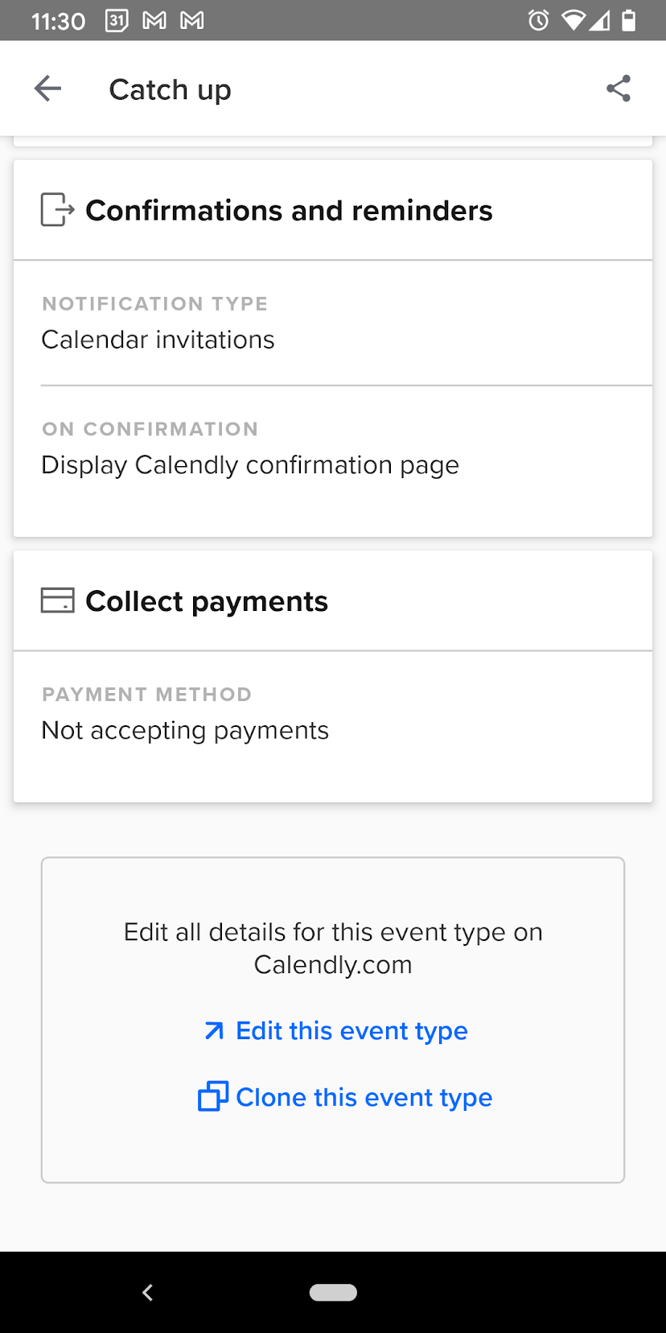Tap the first Gmail icon in status bar
Image resolution: width=666 pixels, height=1333 pixels.
154,20
